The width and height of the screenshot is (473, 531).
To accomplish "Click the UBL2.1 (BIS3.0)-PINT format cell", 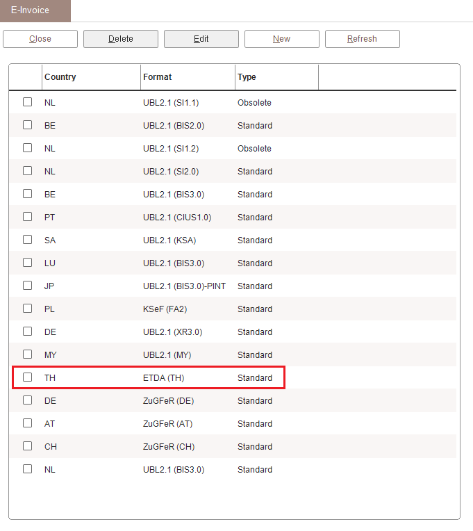I will coord(184,286).
